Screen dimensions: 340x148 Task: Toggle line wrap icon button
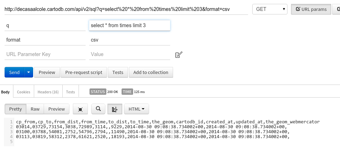coord(115,109)
